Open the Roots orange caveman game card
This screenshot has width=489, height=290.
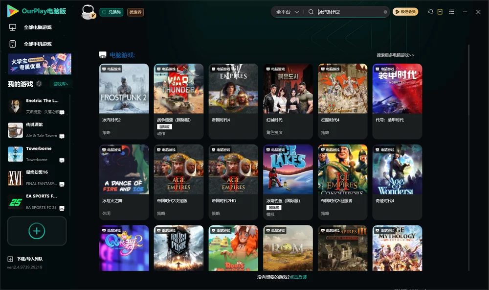[x=233, y=248]
